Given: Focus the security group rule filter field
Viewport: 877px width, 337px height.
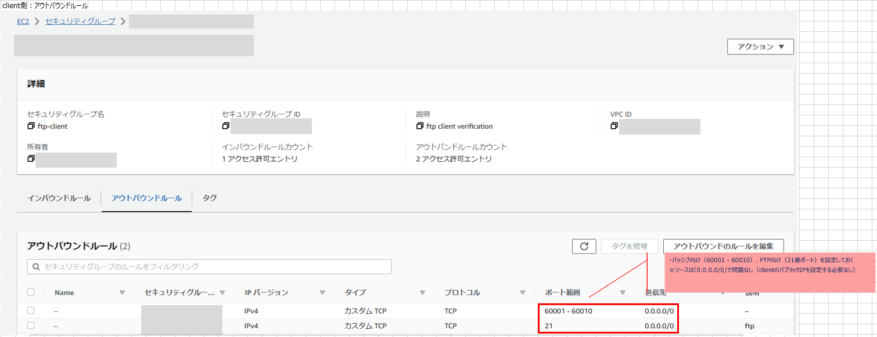Looking at the screenshot, I should coord(209,267).
